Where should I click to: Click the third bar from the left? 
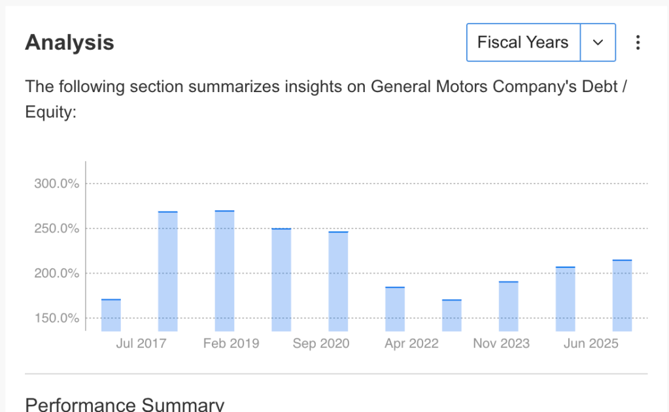pyautogui.click(x=224, y=271)
